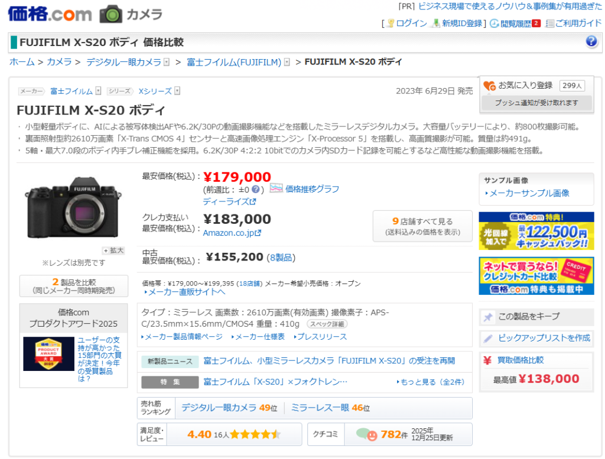Open the Xシリーズ series dropdown arrow
The height and width of the screenshot is (459, 605).
(177, 91)
